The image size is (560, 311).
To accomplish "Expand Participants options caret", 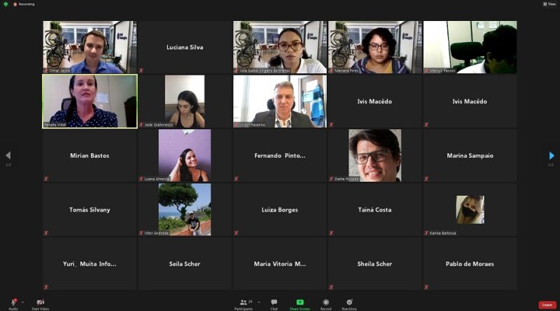I will point(259,302).
